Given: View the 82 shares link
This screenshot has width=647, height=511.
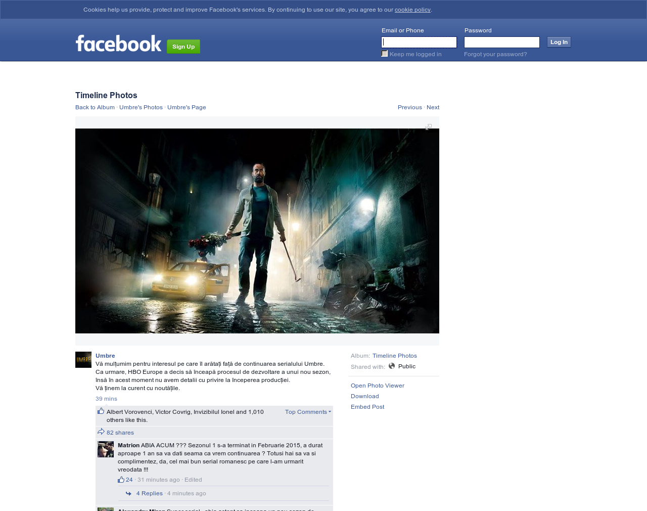Looking at the screenshot, I should pyautogui.click(x=120, y=433).
